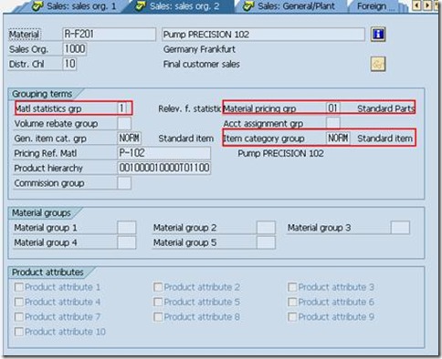Click Pricing Ref. Matl field P-102
Screen dimensions: 442x359
pyautogui.click(x=163, y=153)
